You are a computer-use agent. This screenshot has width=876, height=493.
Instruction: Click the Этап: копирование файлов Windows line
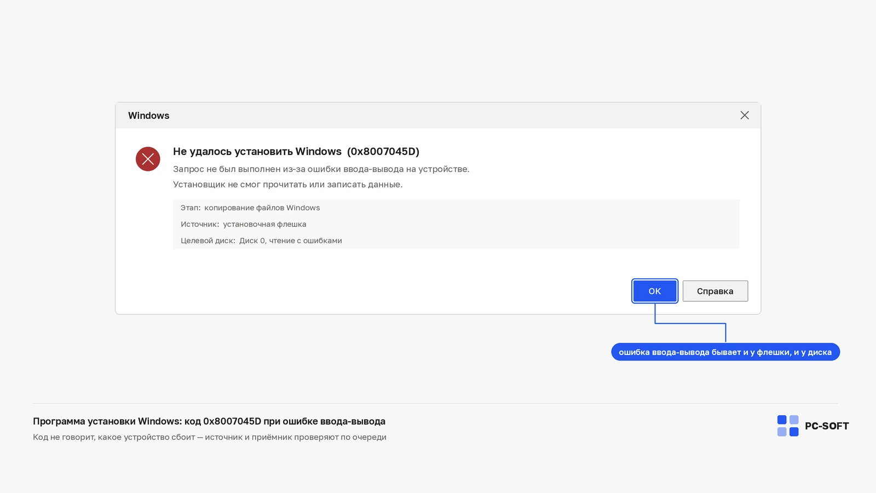(250, 208)
